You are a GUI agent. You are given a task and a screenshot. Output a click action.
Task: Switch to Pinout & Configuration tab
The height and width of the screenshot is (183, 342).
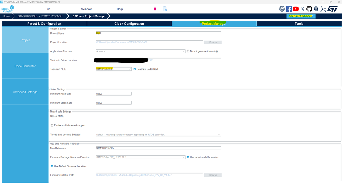[x=44, y=24]
